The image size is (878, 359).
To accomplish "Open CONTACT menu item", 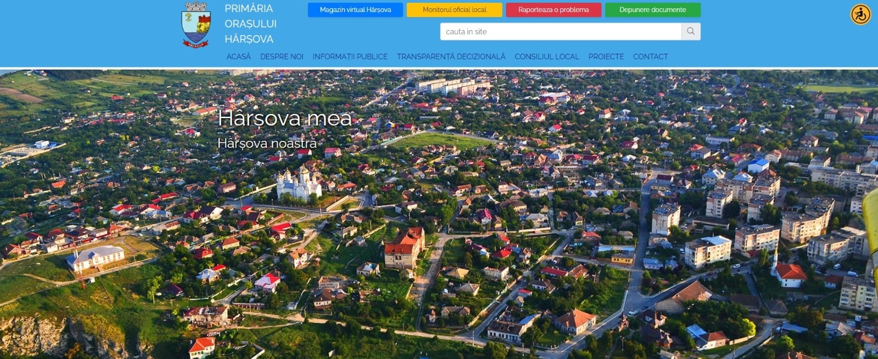I will [650, 56].
